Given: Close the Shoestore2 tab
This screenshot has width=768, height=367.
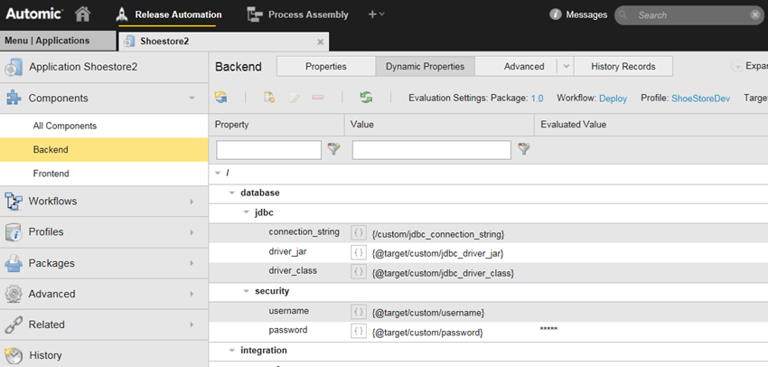Looking at the screenshot, I should tap(321, 42).
